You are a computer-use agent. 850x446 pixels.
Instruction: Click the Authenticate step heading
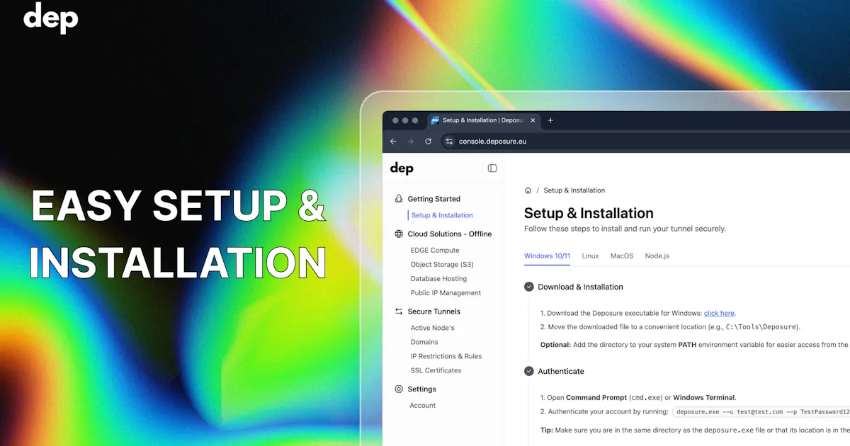click(x=561, y=371)
